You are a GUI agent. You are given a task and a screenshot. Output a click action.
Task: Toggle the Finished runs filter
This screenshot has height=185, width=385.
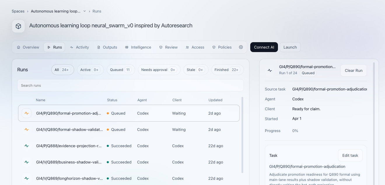(x=228, y=70)
